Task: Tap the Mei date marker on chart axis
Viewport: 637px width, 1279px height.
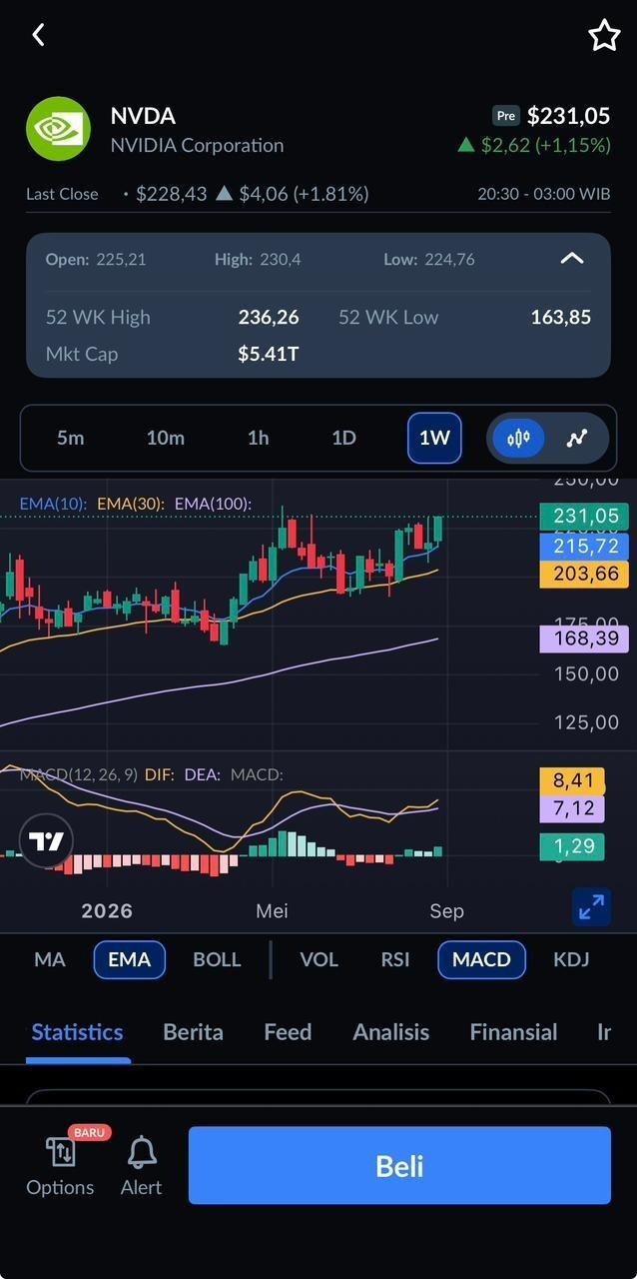Action: tap(272, 910)
